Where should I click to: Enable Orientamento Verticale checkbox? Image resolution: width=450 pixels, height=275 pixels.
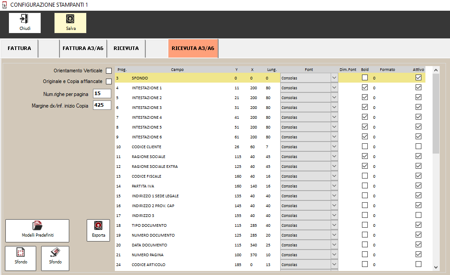coord(109,71)
